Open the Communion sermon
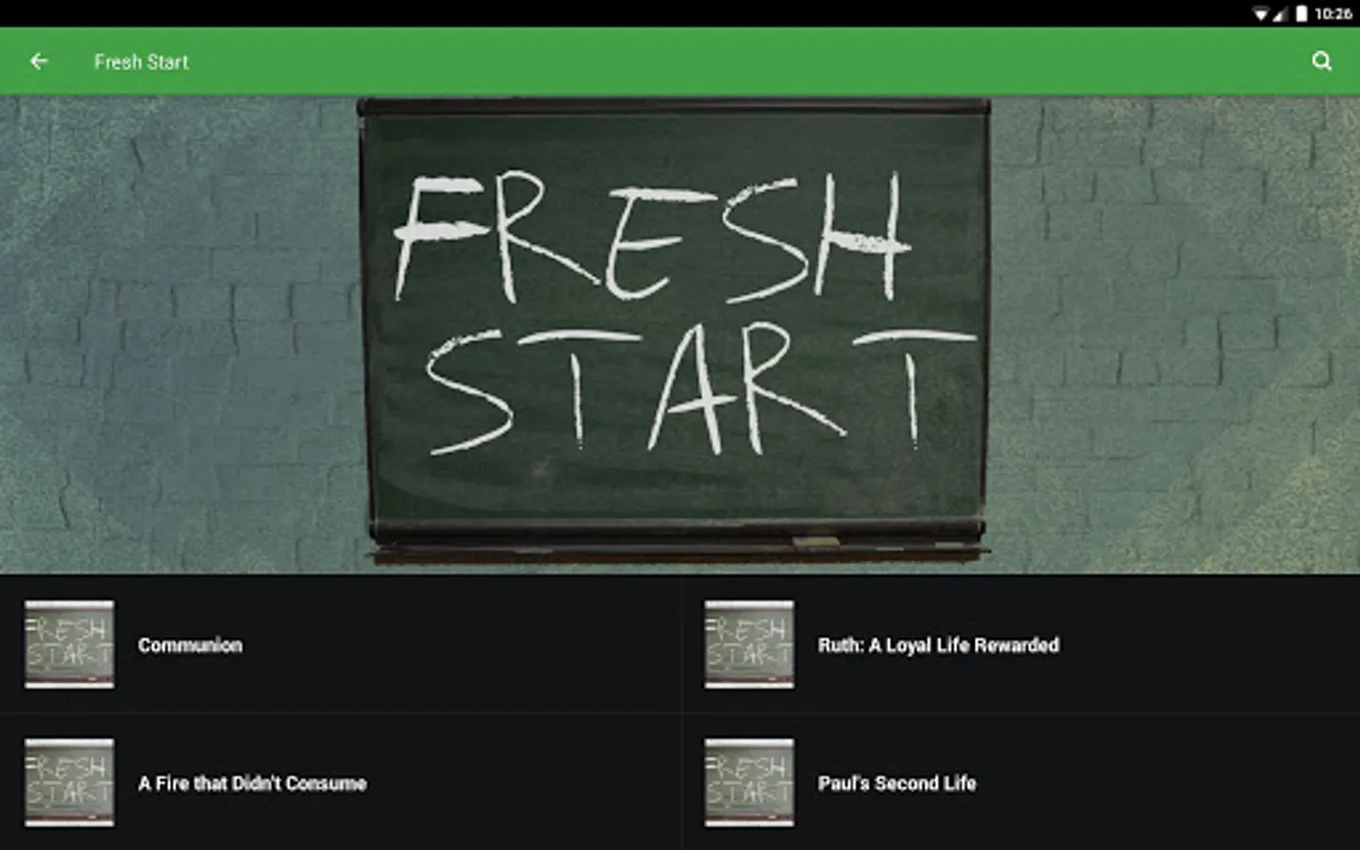The image size is (1360, 850). click(340, 645)
